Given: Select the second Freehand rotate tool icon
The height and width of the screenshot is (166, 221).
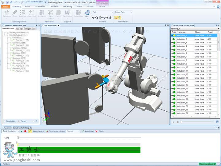Looking at the screenshot, I should coord(97,18).
